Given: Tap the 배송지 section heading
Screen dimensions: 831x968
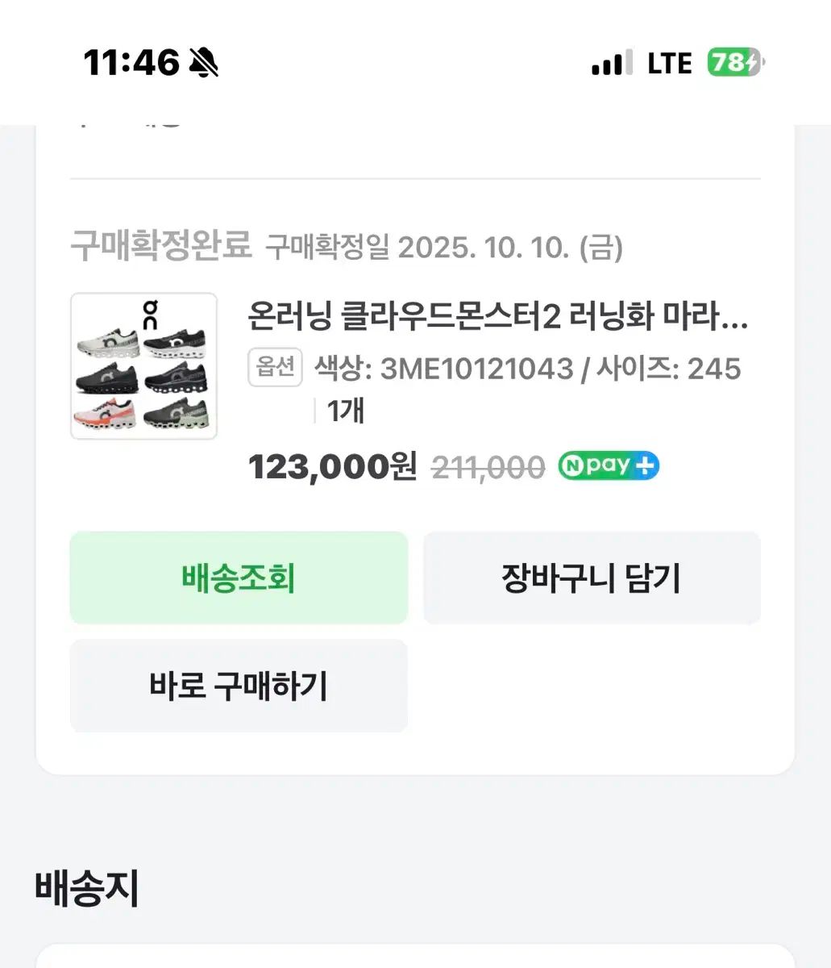Looking at the screenshot, I should [87, 888].
